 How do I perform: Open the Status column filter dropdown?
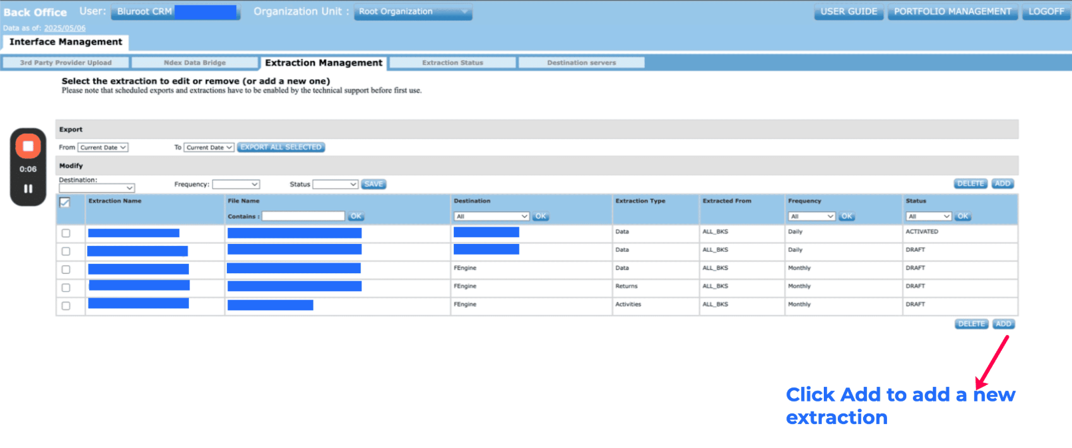coord(929,217)
